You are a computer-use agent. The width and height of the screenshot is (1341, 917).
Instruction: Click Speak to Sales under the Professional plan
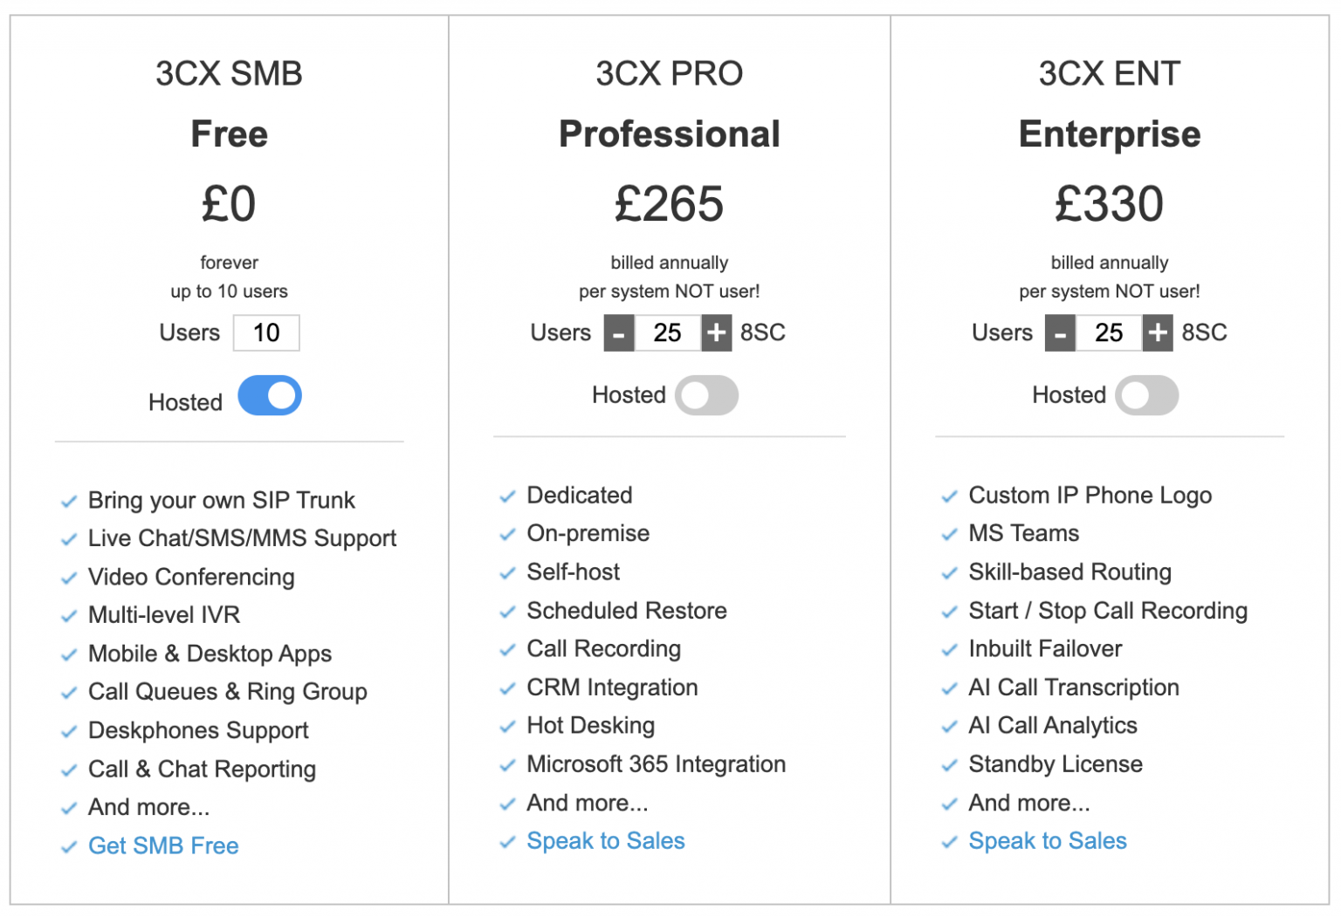coord(606,840)
